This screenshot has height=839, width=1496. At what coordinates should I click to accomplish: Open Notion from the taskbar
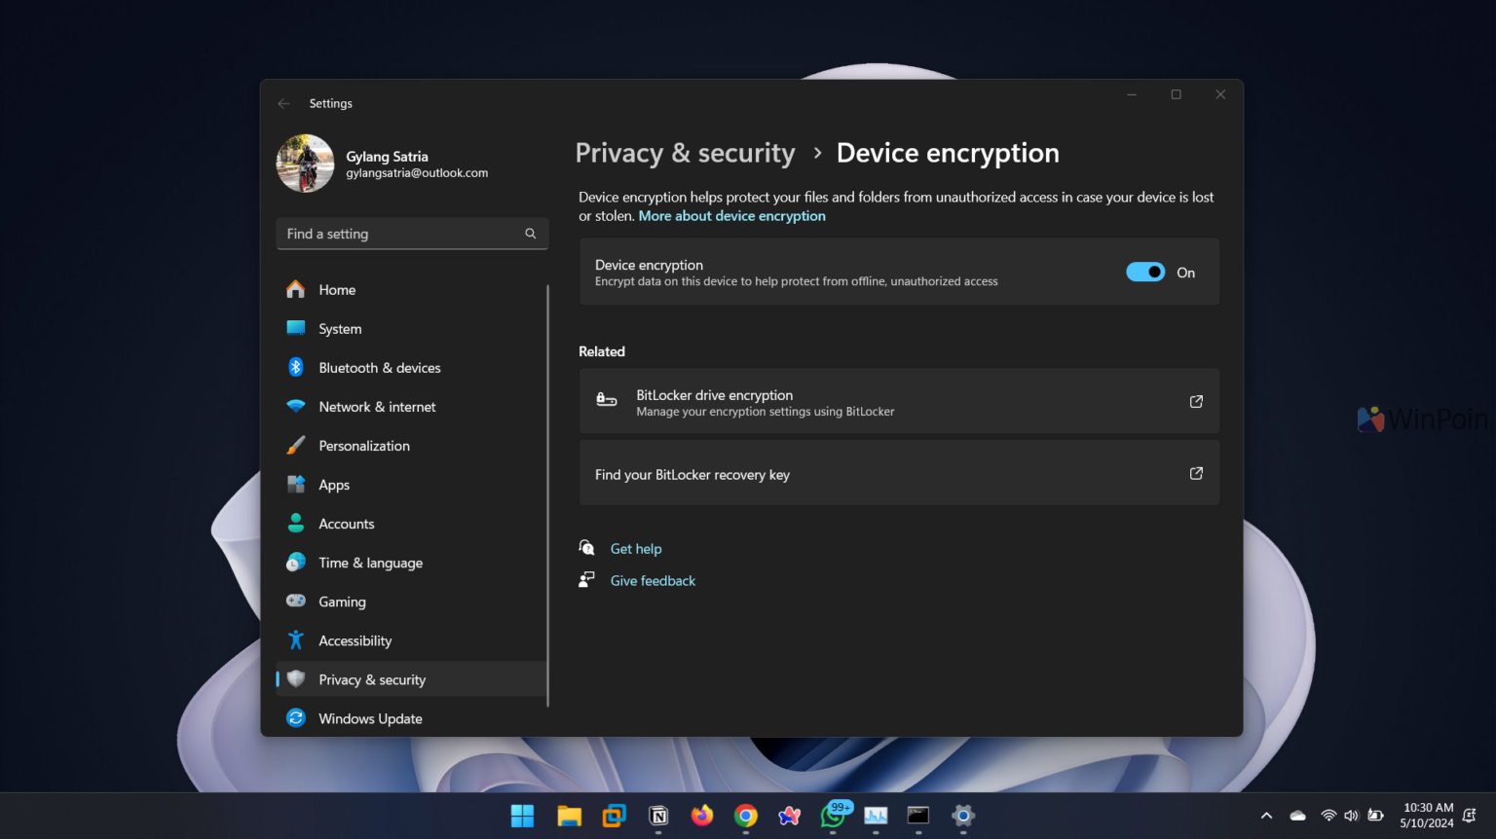657,816
